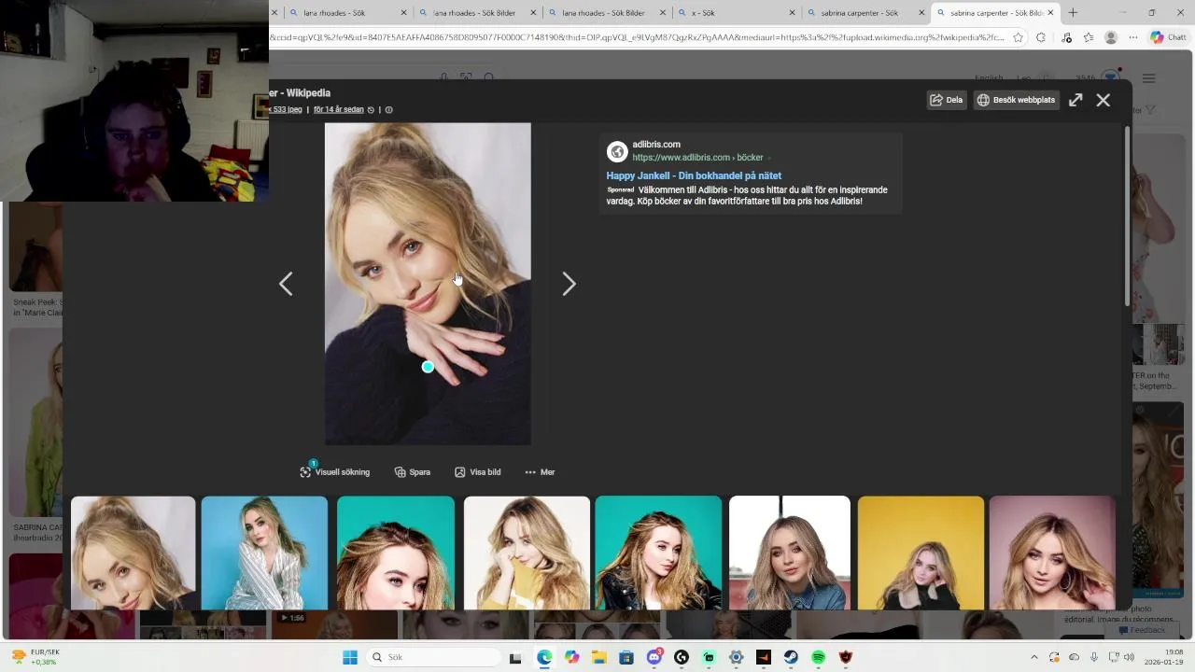
Task: Close the 'x - Sök' tab
Action: [x=793, y=13]
